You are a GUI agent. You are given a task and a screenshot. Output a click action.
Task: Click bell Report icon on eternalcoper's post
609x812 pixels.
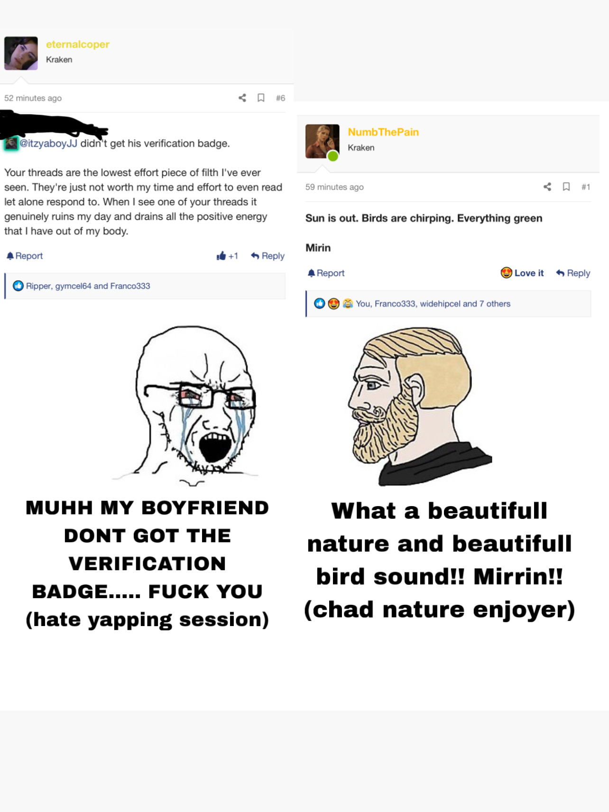(x=10, y=256)
